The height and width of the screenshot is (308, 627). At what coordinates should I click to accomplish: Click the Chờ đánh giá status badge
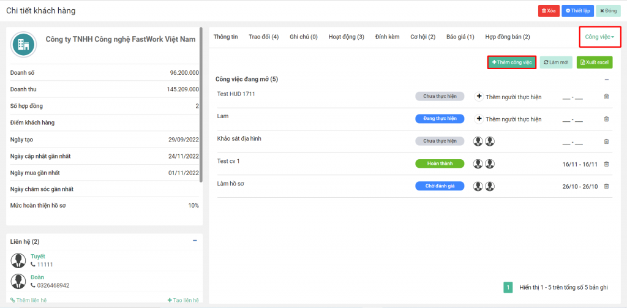pos(440,186)
